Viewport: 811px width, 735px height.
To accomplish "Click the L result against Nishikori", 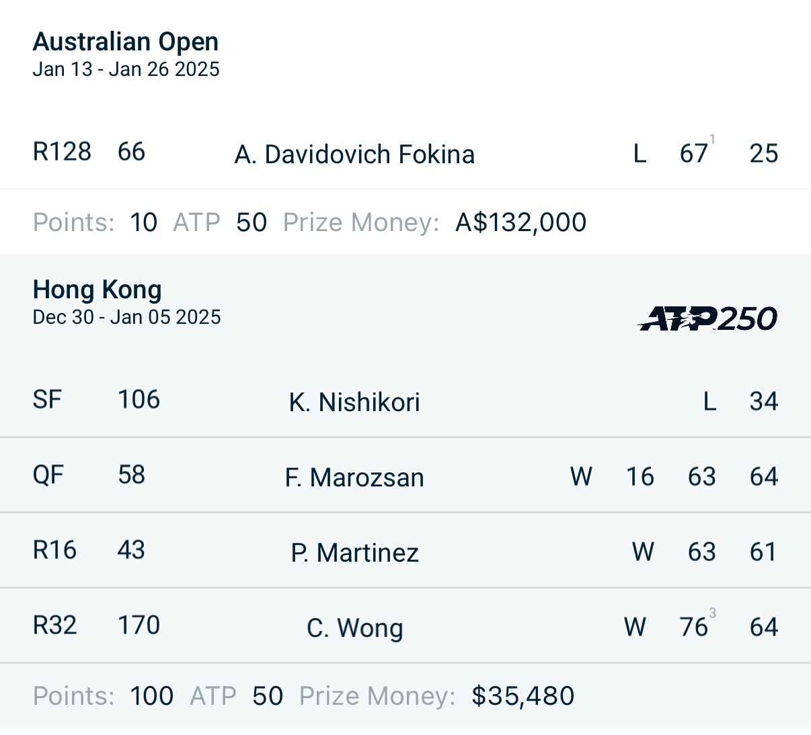I will pyautogui.click(x=709, y=402).
